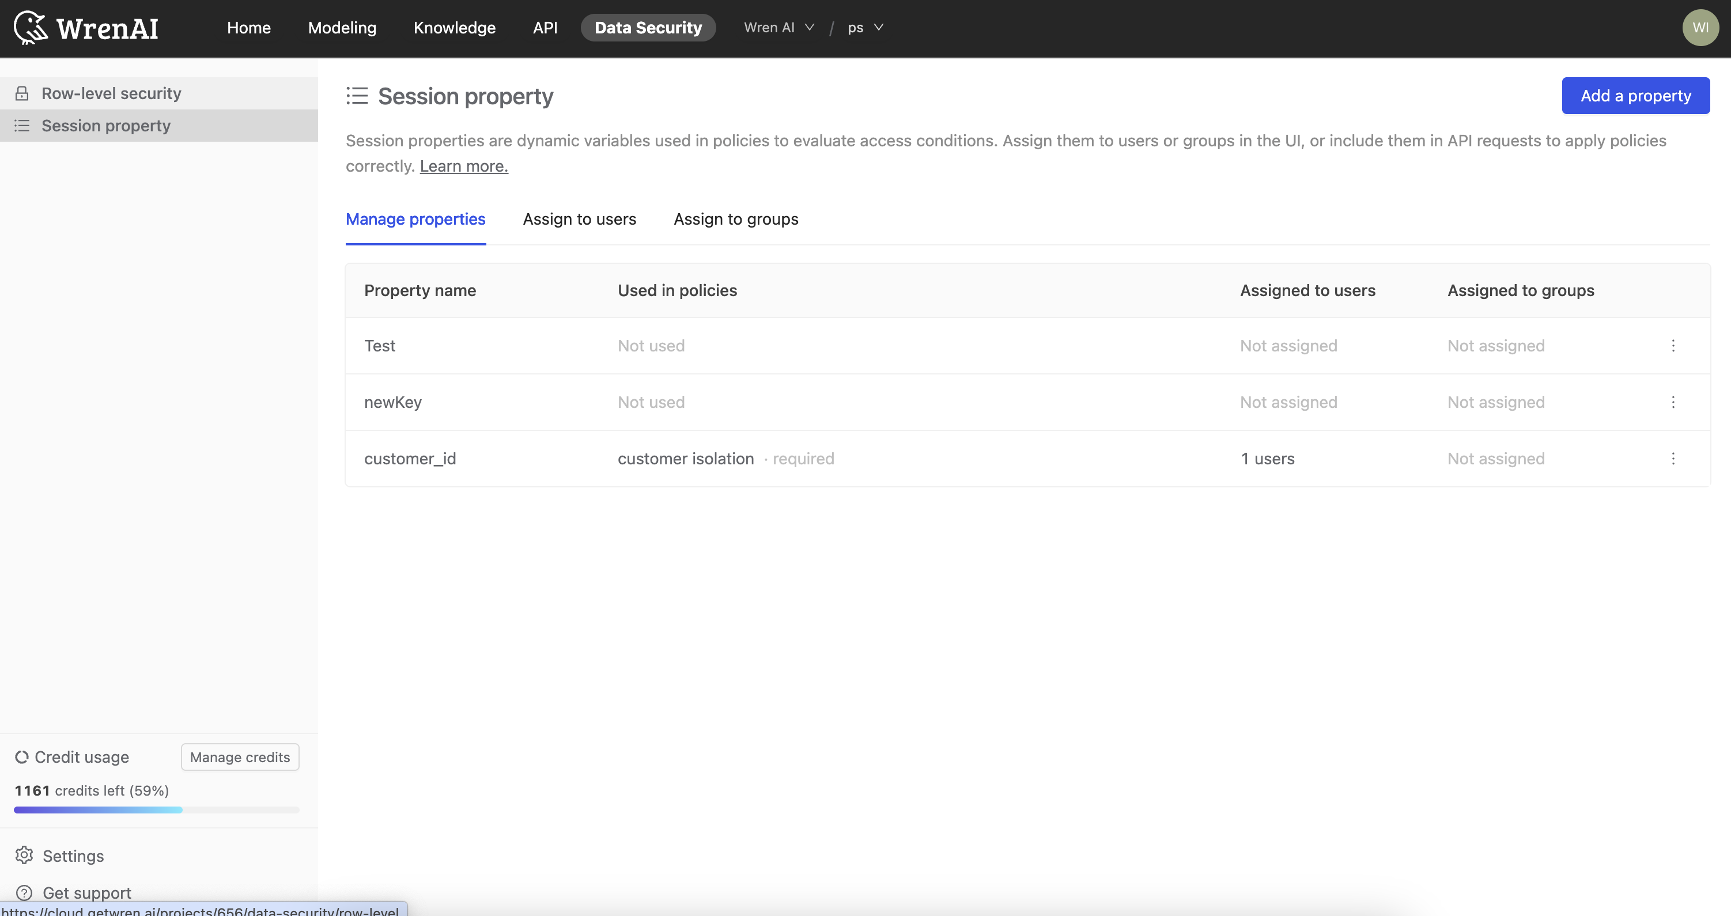Click the Property name column header

pos(420,290)
